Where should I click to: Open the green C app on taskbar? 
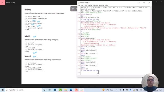tap(60, 90)
